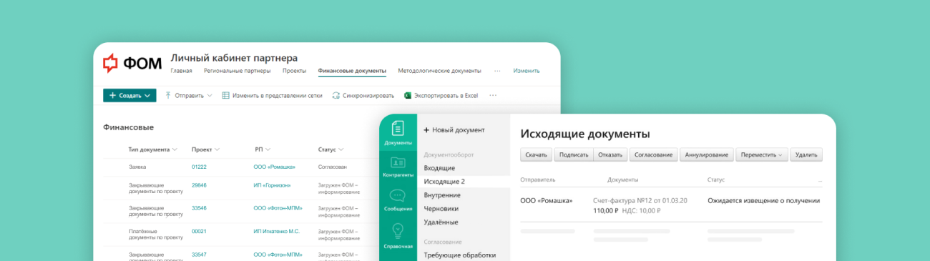Open the Внутренние folder
The height and width of the screenshot is (261, 930).
click(x=442, y=195)
